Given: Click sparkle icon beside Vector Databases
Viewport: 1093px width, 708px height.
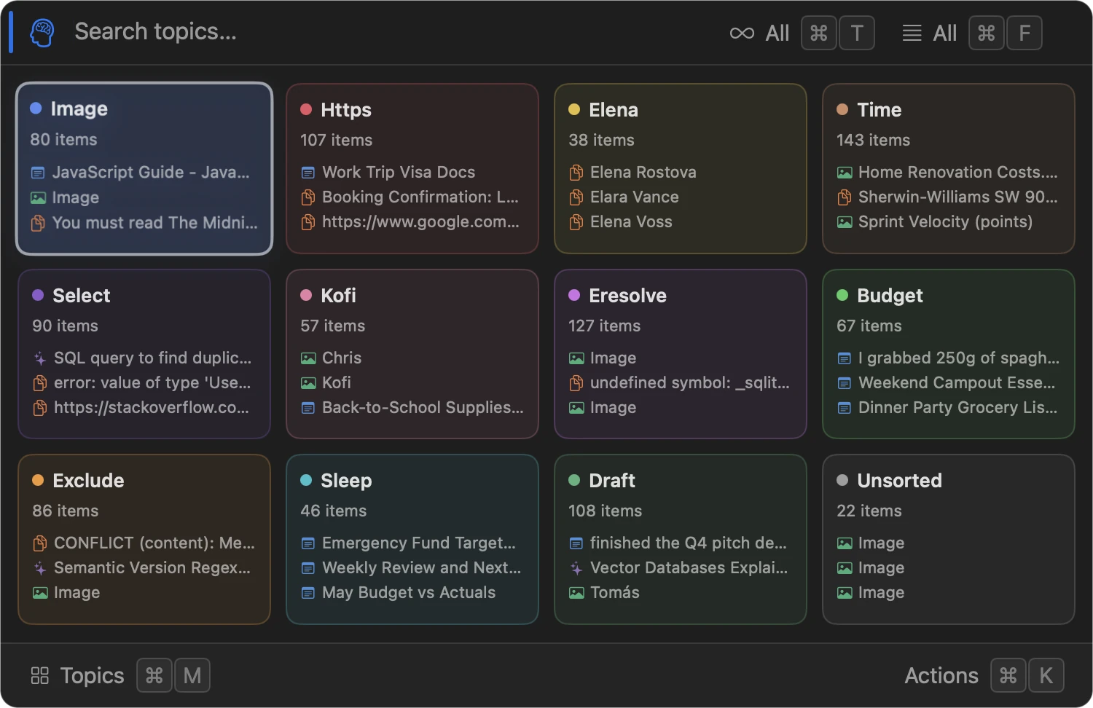Looking at the screenshot, I should (x=576, y=568).
